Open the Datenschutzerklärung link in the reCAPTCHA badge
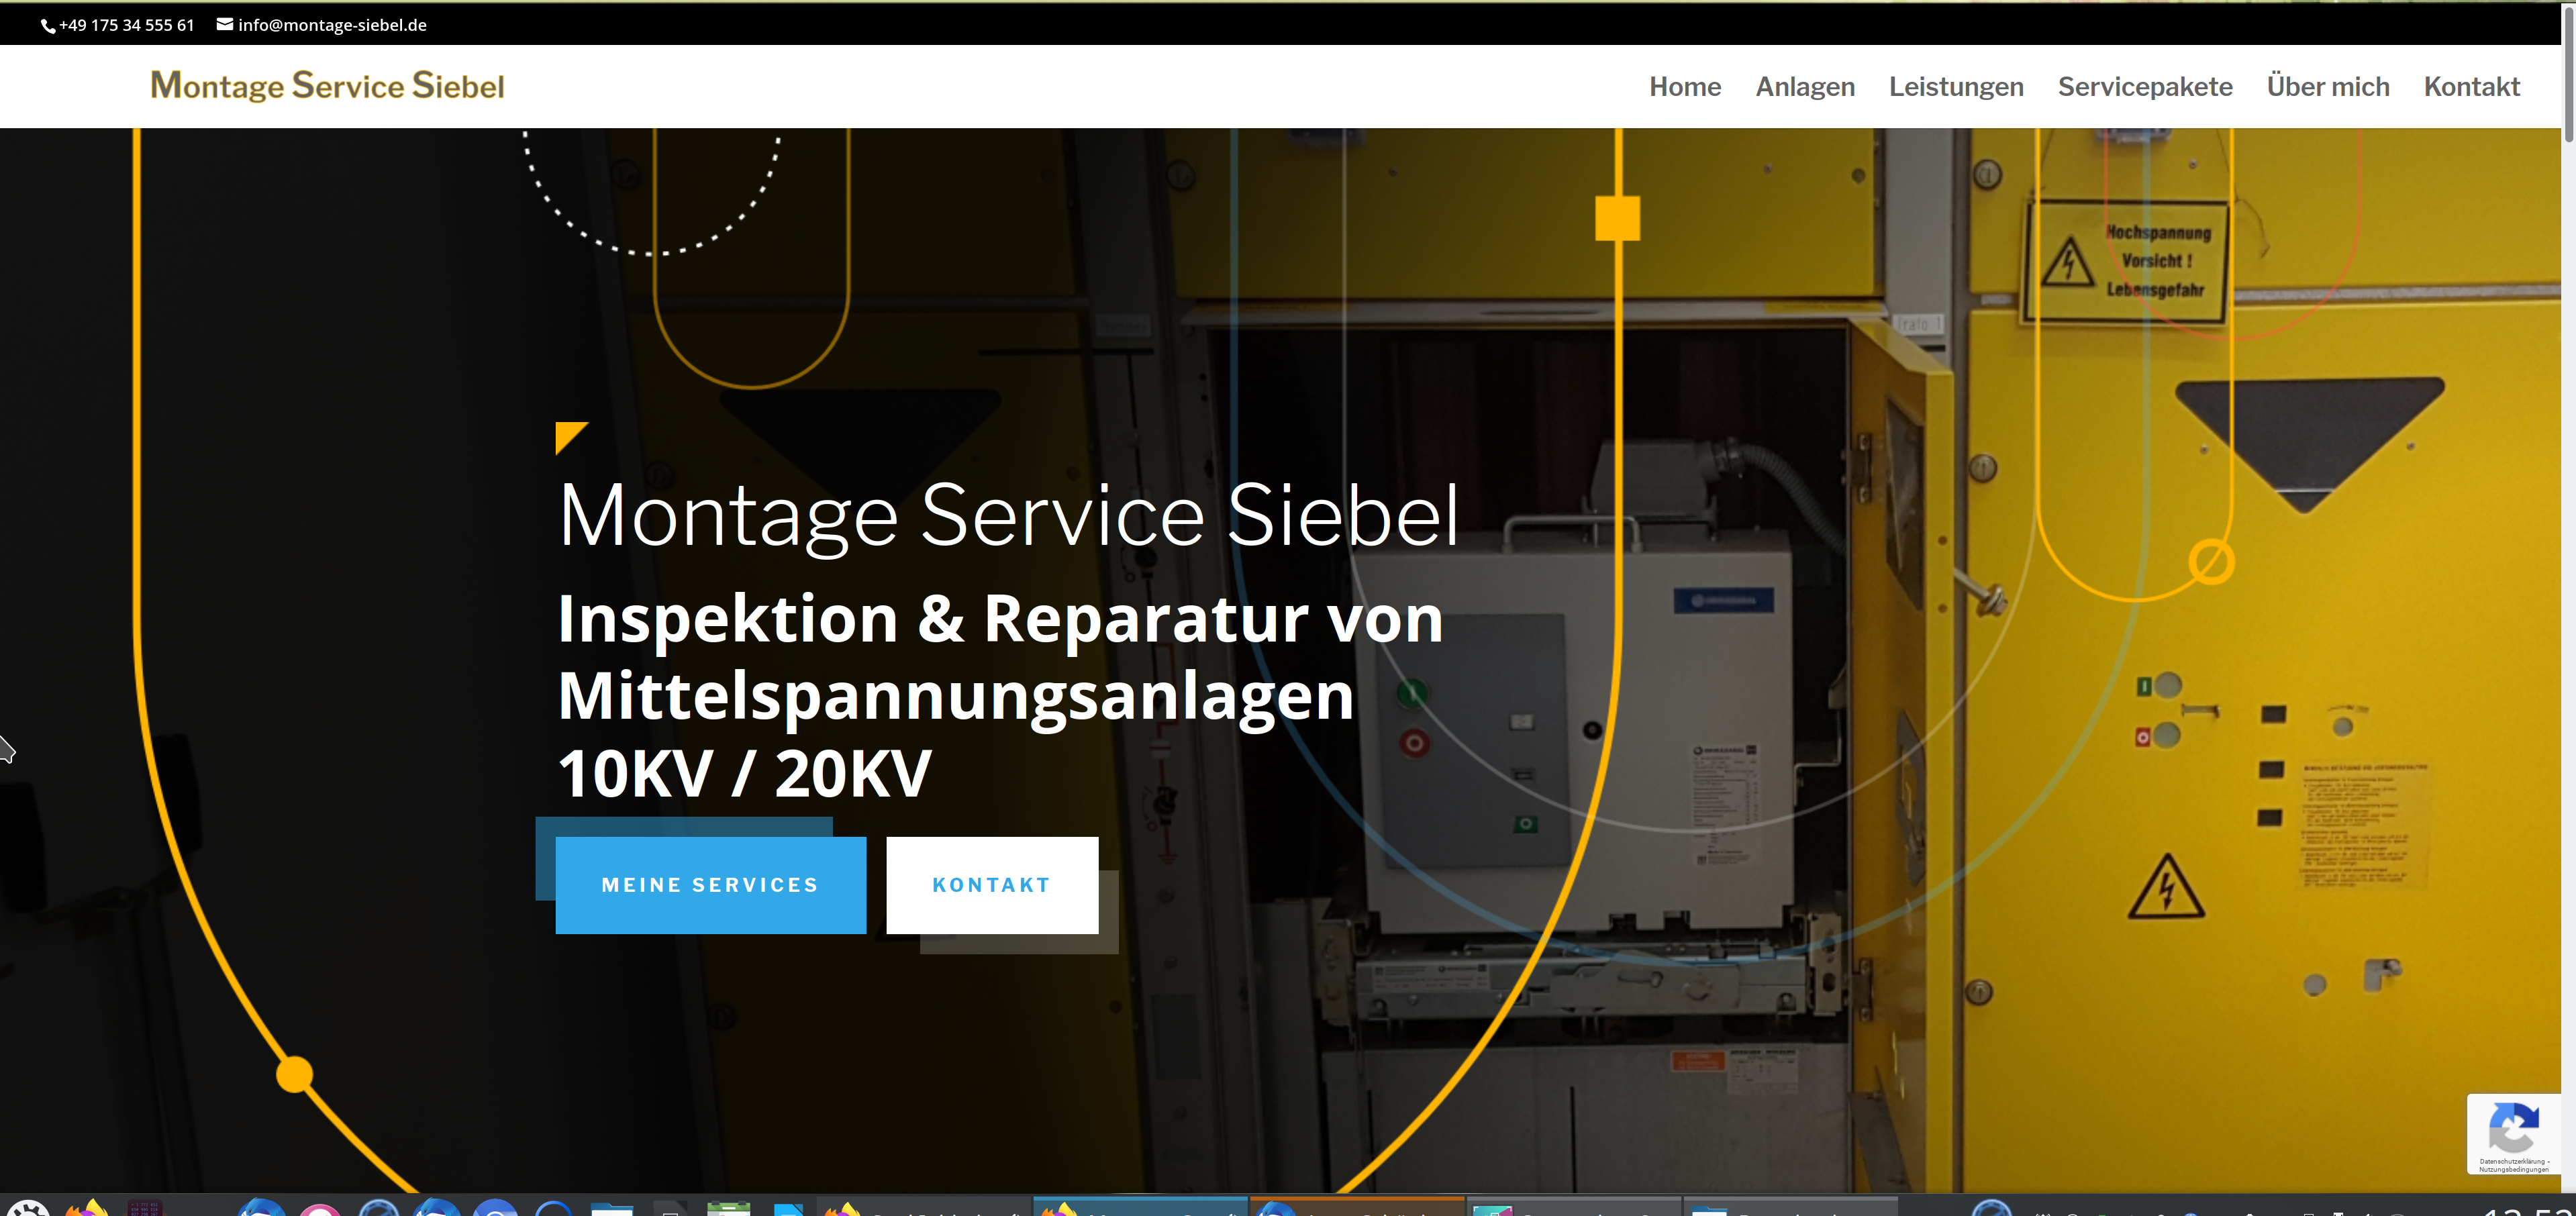 [x=2511, y=1161]
